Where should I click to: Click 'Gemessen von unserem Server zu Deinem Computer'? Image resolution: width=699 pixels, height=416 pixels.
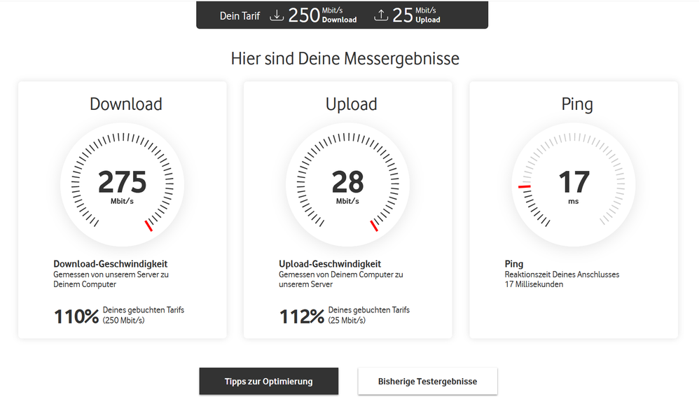click(x=111, y=279)
